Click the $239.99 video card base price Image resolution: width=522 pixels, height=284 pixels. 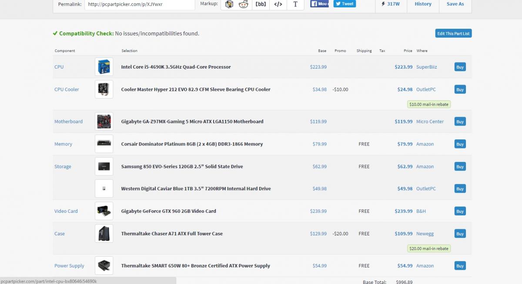click(x=318, y=211)
